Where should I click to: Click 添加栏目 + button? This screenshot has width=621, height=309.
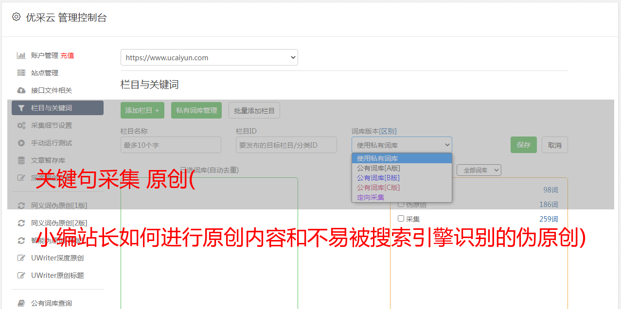click(142, 110)
